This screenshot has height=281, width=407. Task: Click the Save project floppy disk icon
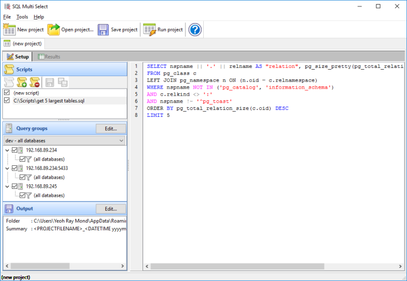[x=103, y=29]
